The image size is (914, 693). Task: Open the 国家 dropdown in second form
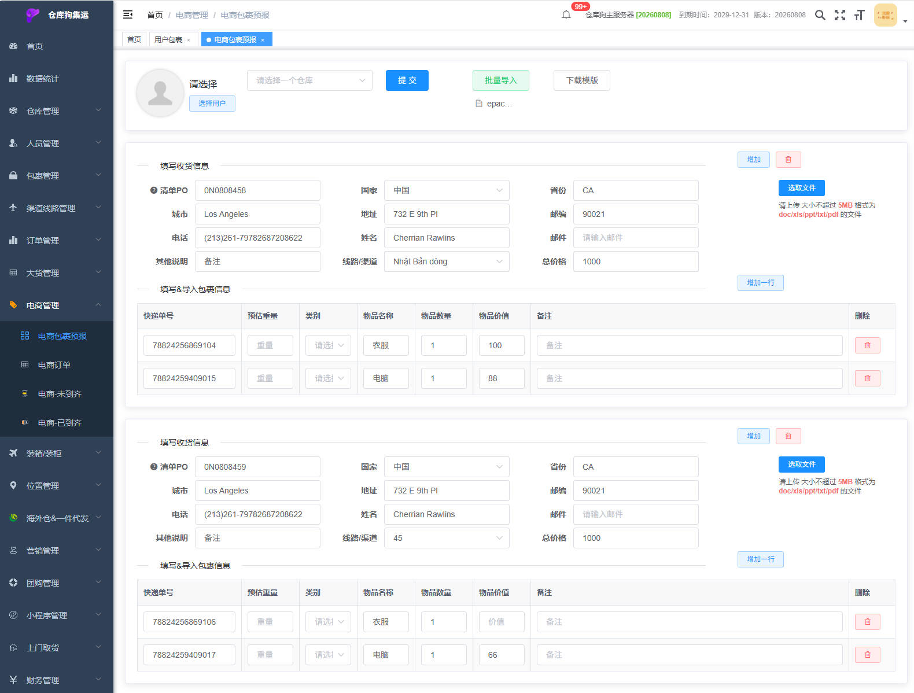[x=447, y=467]
